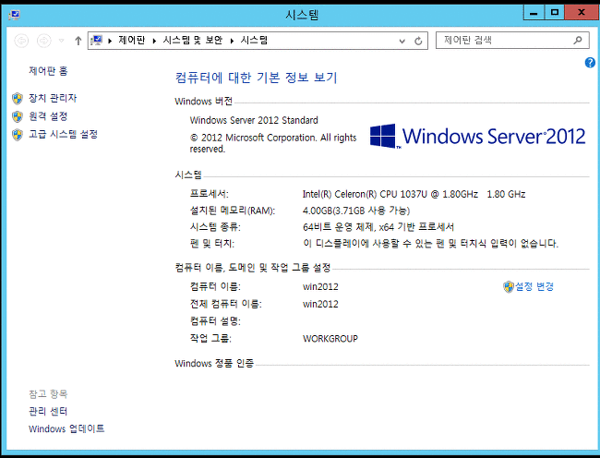Viewport: 600px width, 458px height.
Task: Open 고급 시스템 설정 link
Action: tap(63, 134)
